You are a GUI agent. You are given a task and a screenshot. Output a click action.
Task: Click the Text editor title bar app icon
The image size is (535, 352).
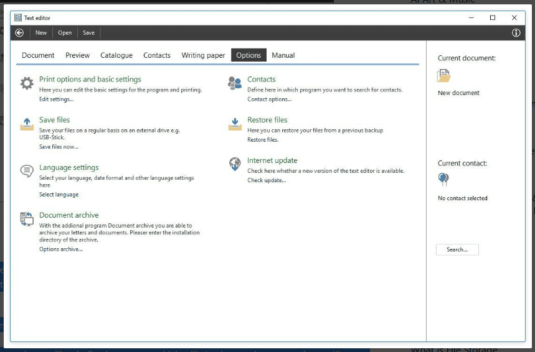click(x=18, y=17)
